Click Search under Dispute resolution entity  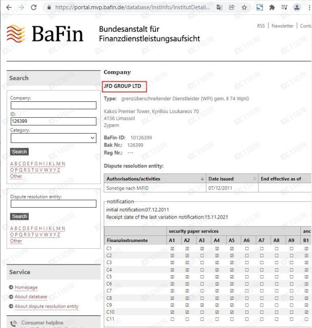point(19,216)
